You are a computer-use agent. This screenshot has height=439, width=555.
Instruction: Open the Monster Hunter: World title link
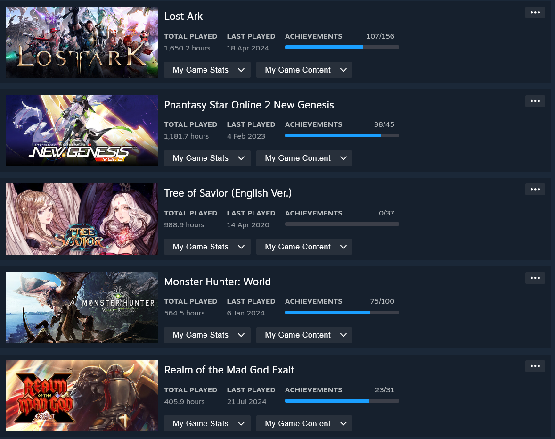(217, 282)
